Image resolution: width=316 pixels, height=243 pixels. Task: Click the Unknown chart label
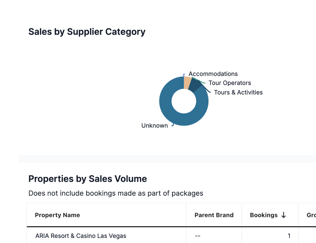[154, 125]
